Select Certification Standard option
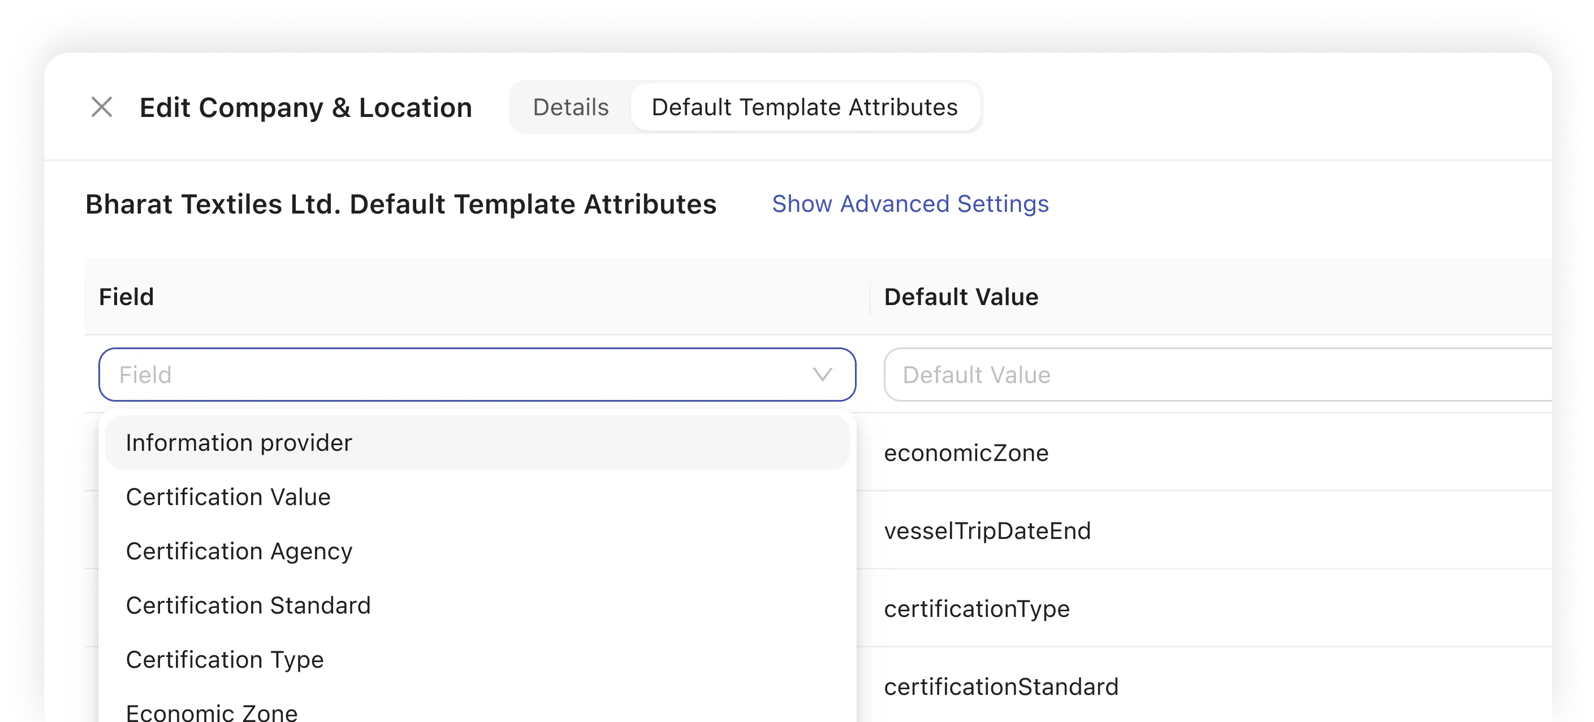The image size is (1594, 722). (x=248, y=606)
